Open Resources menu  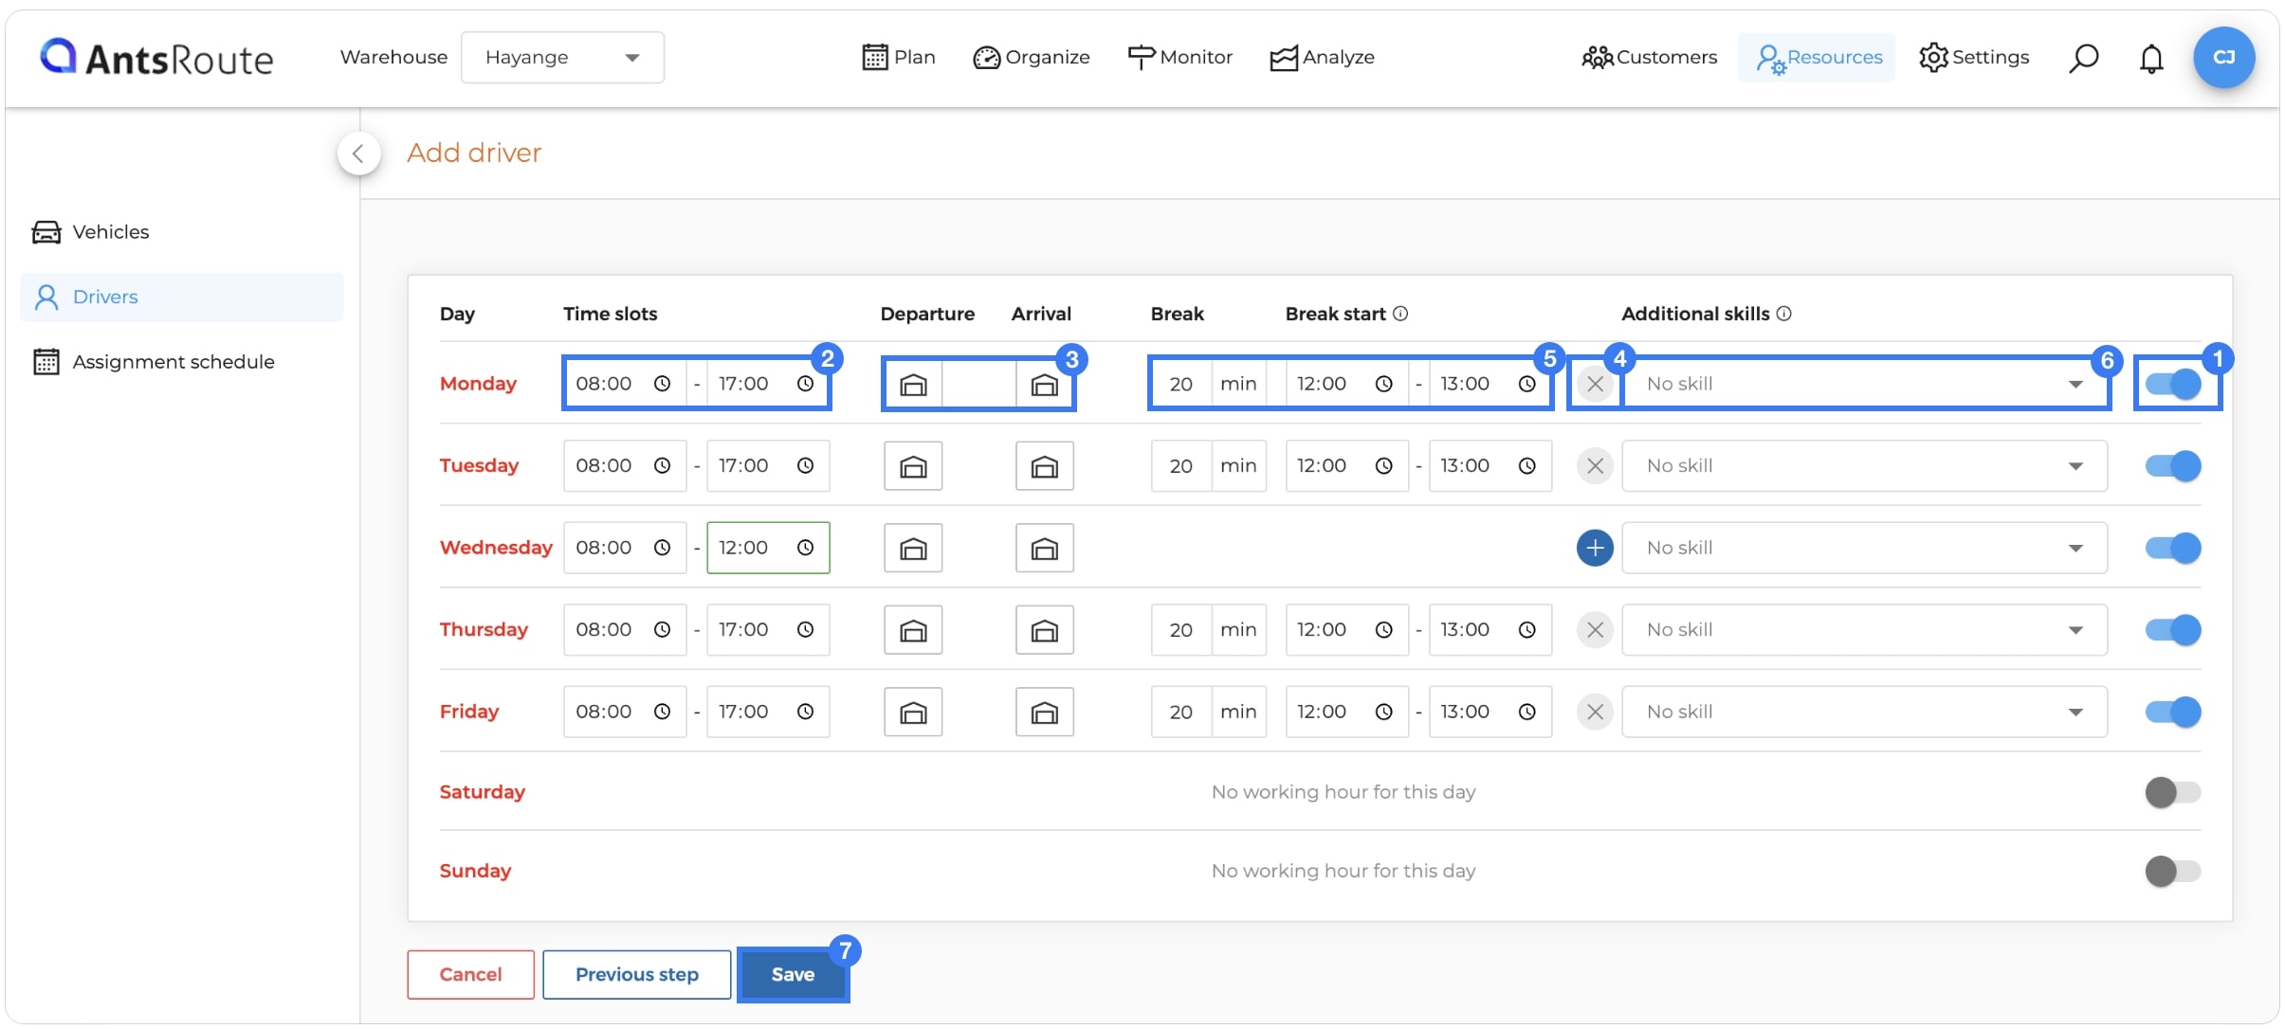coord(1818,58)
